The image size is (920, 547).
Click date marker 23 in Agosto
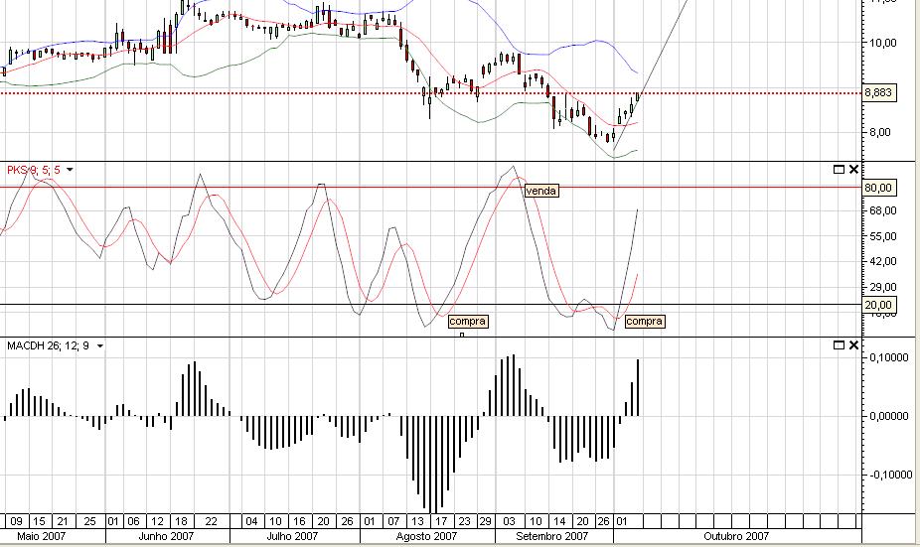pos(465,521)
